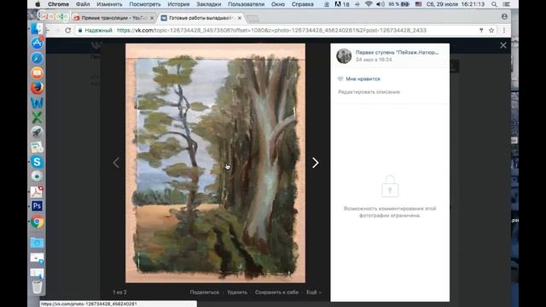Viewport: 546px width, 307px height.
Task: Open the Окно menu
Action: pyautogui.click(x=277, y=4)
